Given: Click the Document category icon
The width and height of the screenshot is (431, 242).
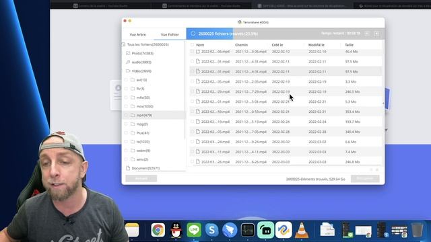Looking at the screenshot, I should (128, 168).
